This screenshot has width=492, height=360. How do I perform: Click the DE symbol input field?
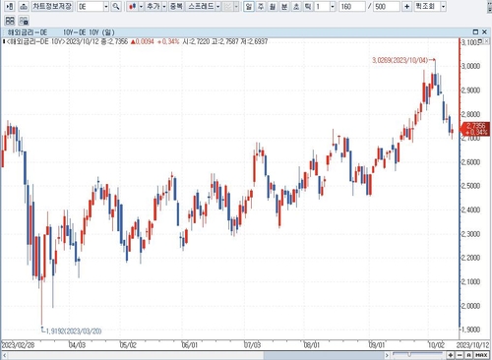[x=91, y=7]
